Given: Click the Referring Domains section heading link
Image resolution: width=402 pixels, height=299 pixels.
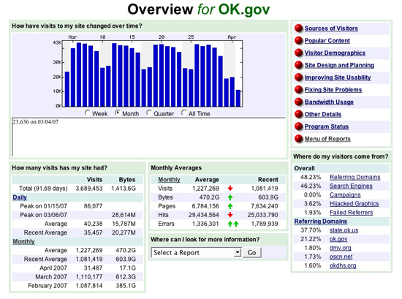Looking at the screenshot, I should coord(321,222).
